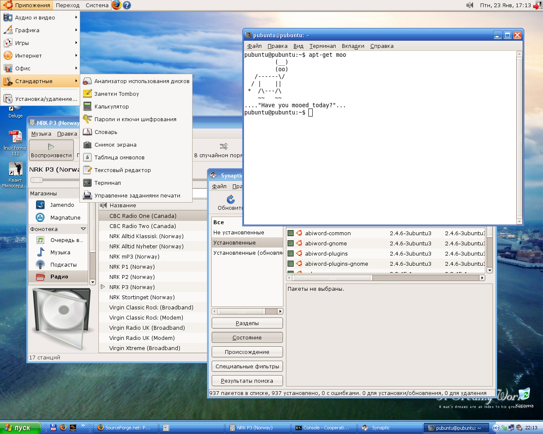Click Воспроизвести play button in Rhythmbox
The height and width of the screenshot is (434, 543).
[51, 150]
